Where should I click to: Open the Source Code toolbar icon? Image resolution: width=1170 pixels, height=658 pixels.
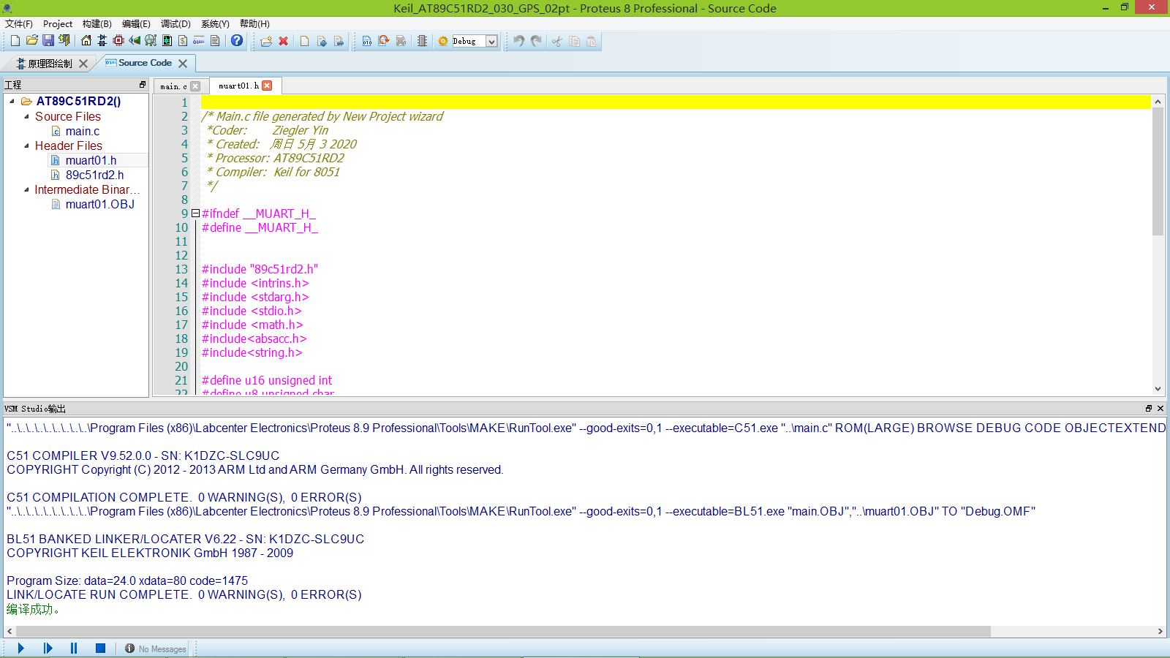coord(199,41)
